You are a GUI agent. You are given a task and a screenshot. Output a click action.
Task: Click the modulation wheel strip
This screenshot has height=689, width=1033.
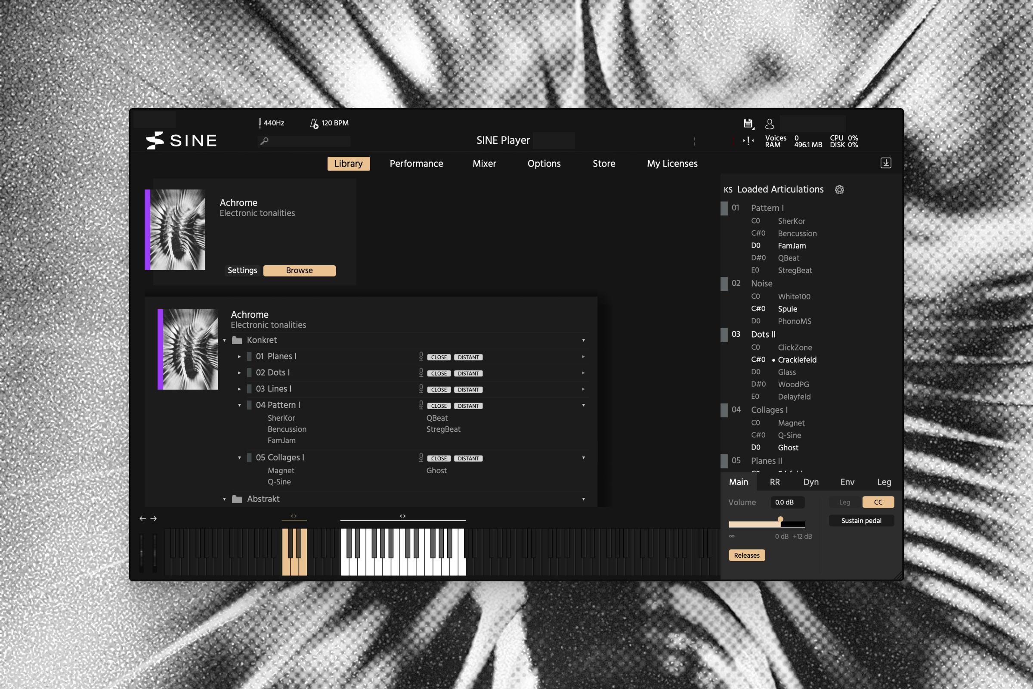[155, 553]
